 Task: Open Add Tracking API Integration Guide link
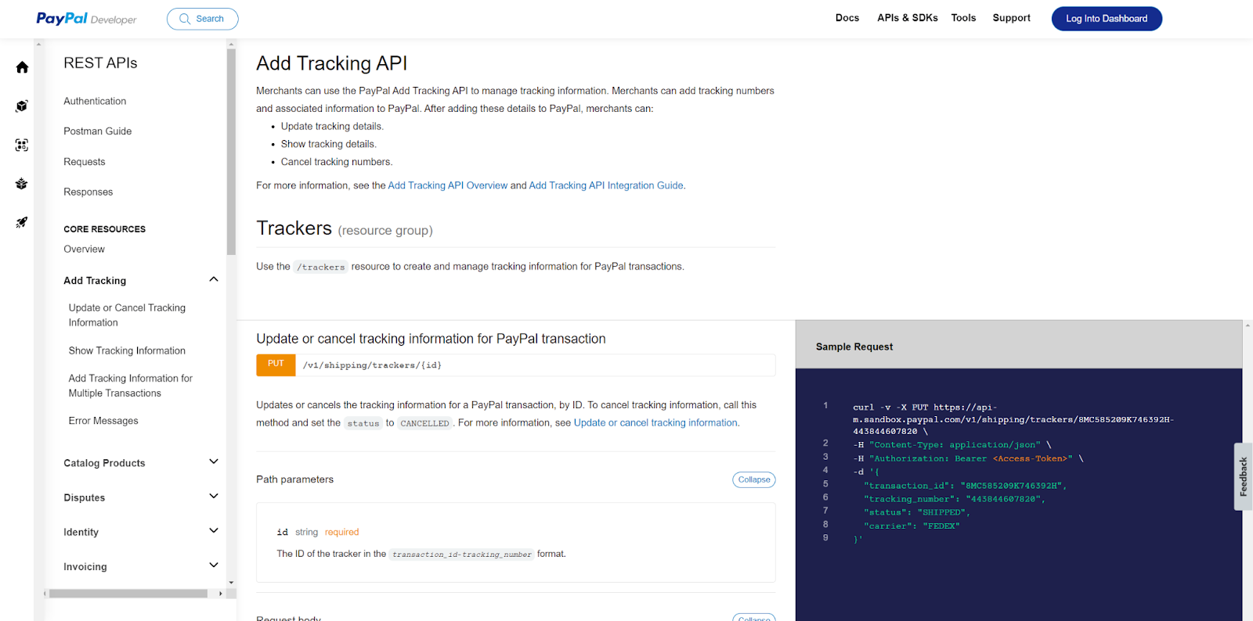click(x=606, y=185)
